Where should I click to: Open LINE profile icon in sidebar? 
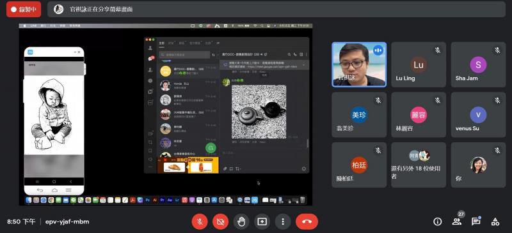pos(150,49)
